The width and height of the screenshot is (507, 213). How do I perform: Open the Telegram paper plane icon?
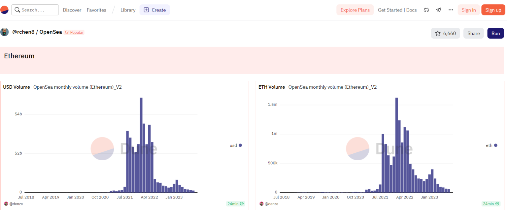point(439,10)
